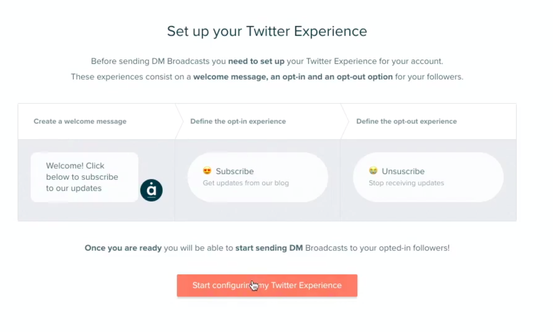Click the Welcome message preview bubble
Viewport: 553px width, 332px height.
click(85, 177)
